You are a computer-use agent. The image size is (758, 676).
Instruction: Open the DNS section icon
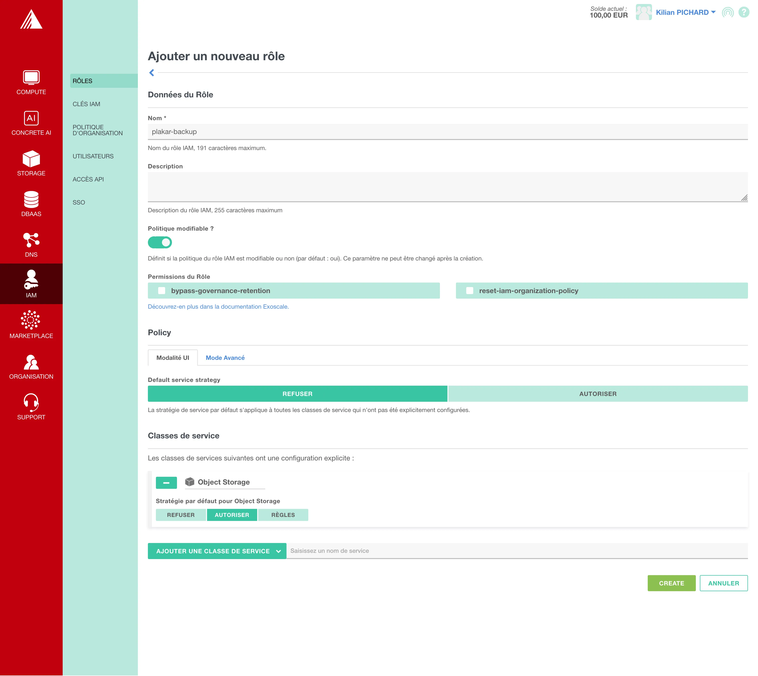click(31, 240)
